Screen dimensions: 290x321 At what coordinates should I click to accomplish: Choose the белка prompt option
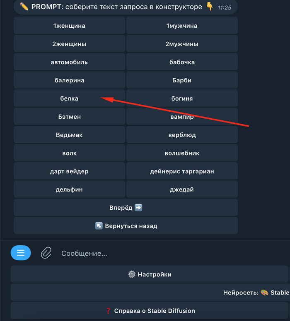[69, 98]
